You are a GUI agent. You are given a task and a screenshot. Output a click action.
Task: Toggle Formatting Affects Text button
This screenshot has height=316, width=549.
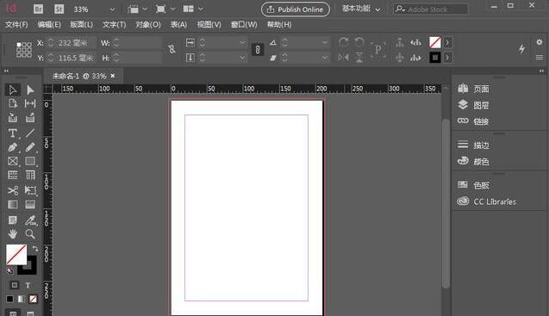(x=28, y=285)
